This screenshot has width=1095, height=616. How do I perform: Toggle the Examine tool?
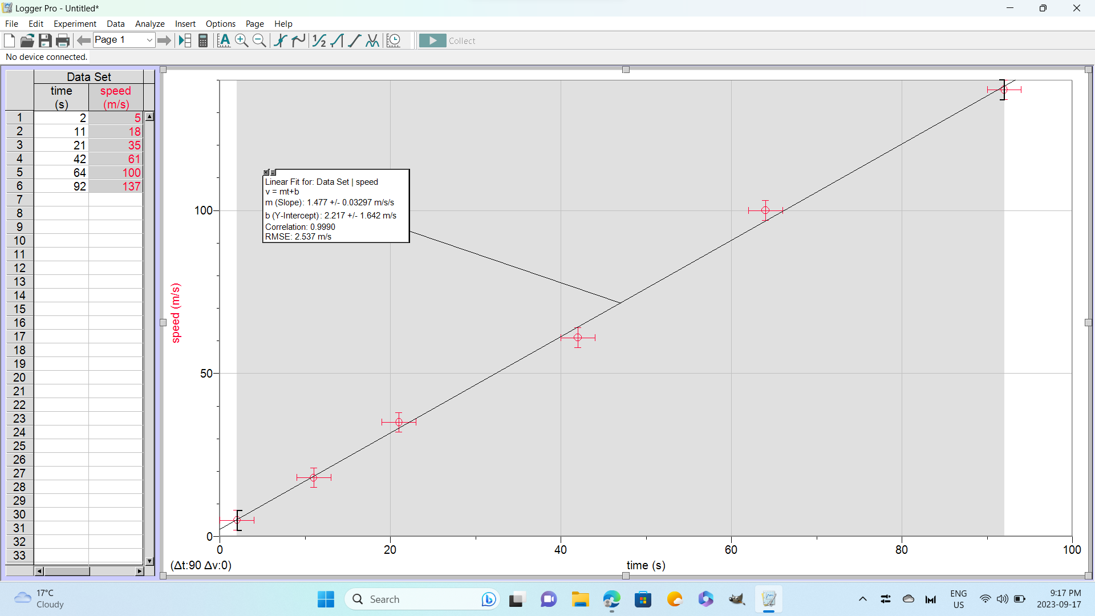click(x=280, y=40)
